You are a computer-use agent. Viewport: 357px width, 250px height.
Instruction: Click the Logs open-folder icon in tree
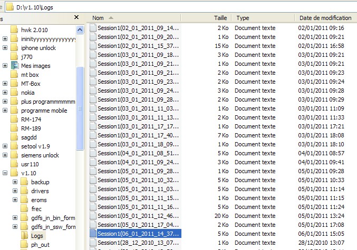[x=24, y=236]
